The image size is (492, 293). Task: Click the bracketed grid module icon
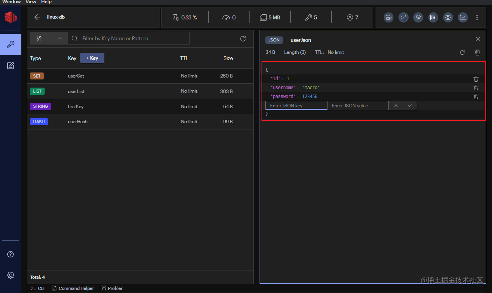click(x=433, y=17)
